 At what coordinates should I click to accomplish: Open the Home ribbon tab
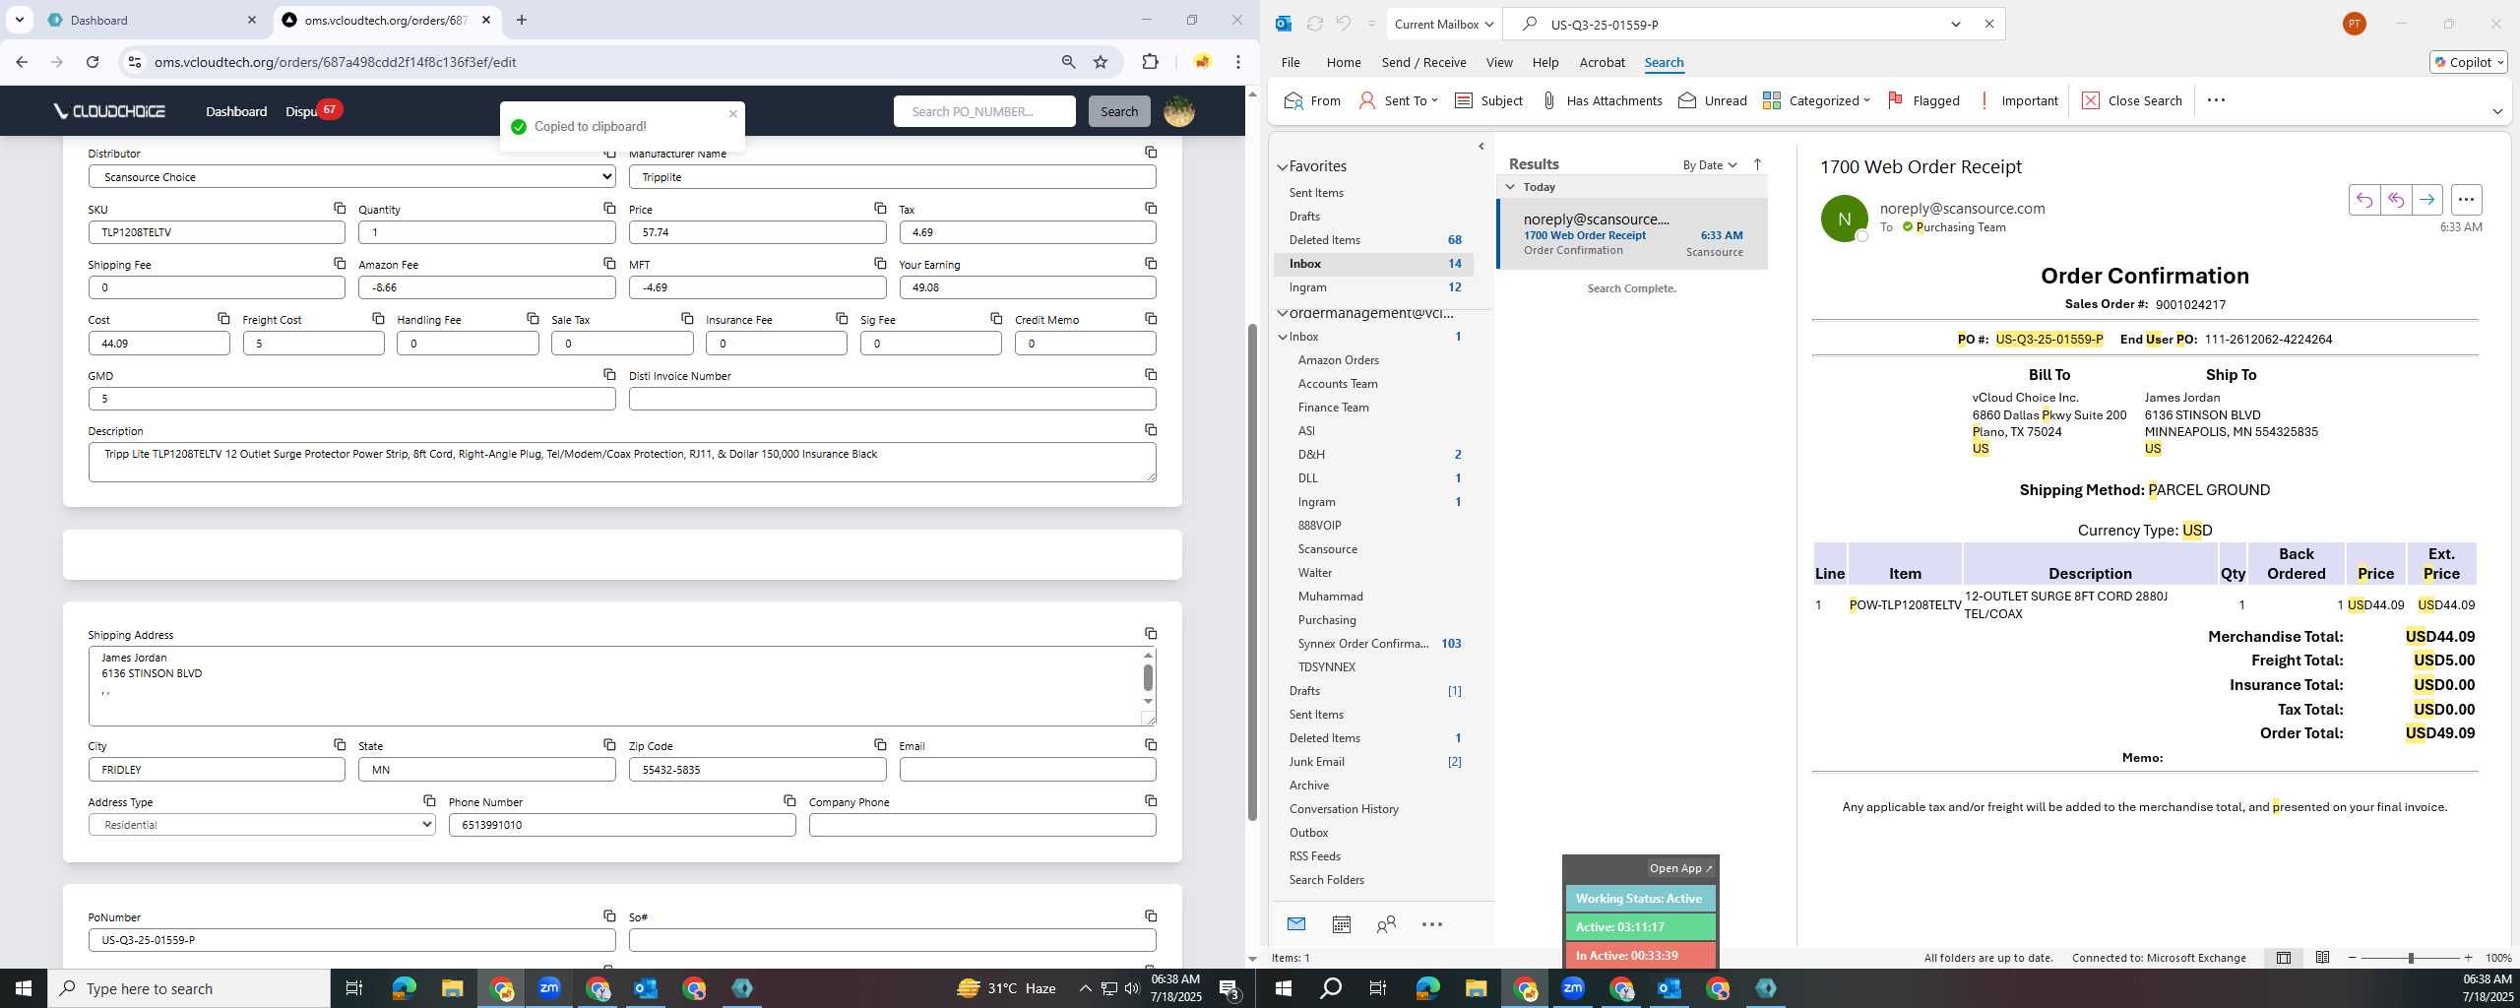[1344, 62]
